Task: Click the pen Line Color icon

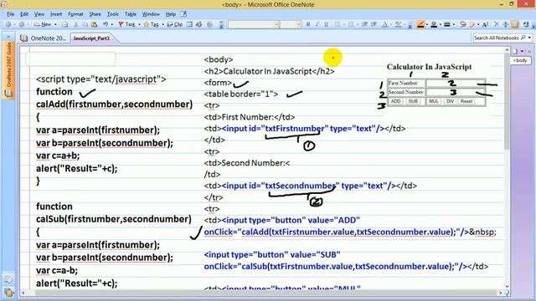Action: pos(434,24)
